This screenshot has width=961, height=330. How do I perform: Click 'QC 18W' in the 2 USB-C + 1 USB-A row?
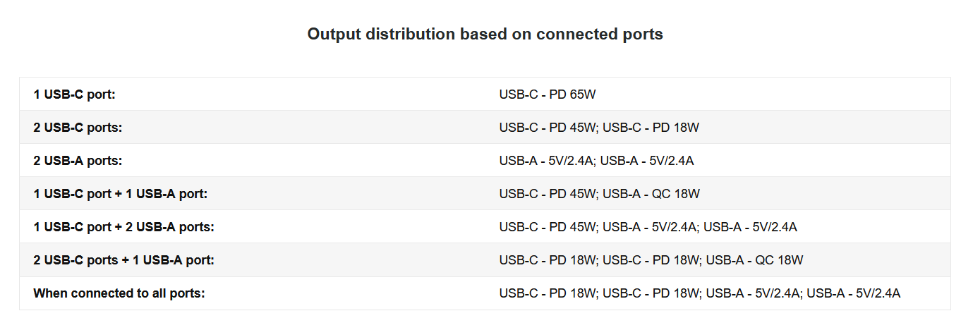[x=780, y=260]
